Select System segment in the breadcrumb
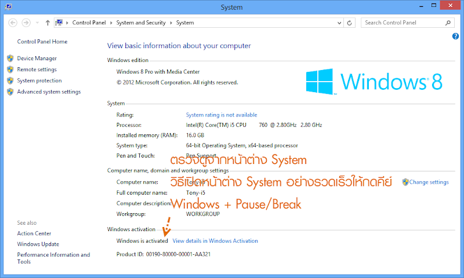The width and height of the screenshot is (464, 278). point(185,23)
